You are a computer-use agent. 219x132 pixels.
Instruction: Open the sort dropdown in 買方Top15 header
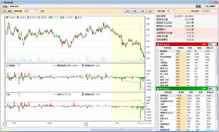pos(216,44)
